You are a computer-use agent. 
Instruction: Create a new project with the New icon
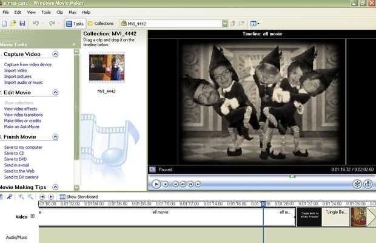pos(4,24)
